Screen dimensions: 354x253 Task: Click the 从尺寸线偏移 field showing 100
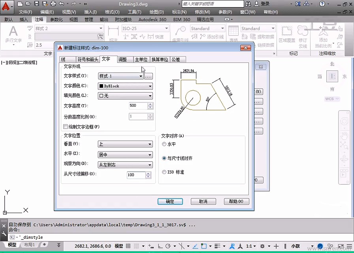[136, 175]
